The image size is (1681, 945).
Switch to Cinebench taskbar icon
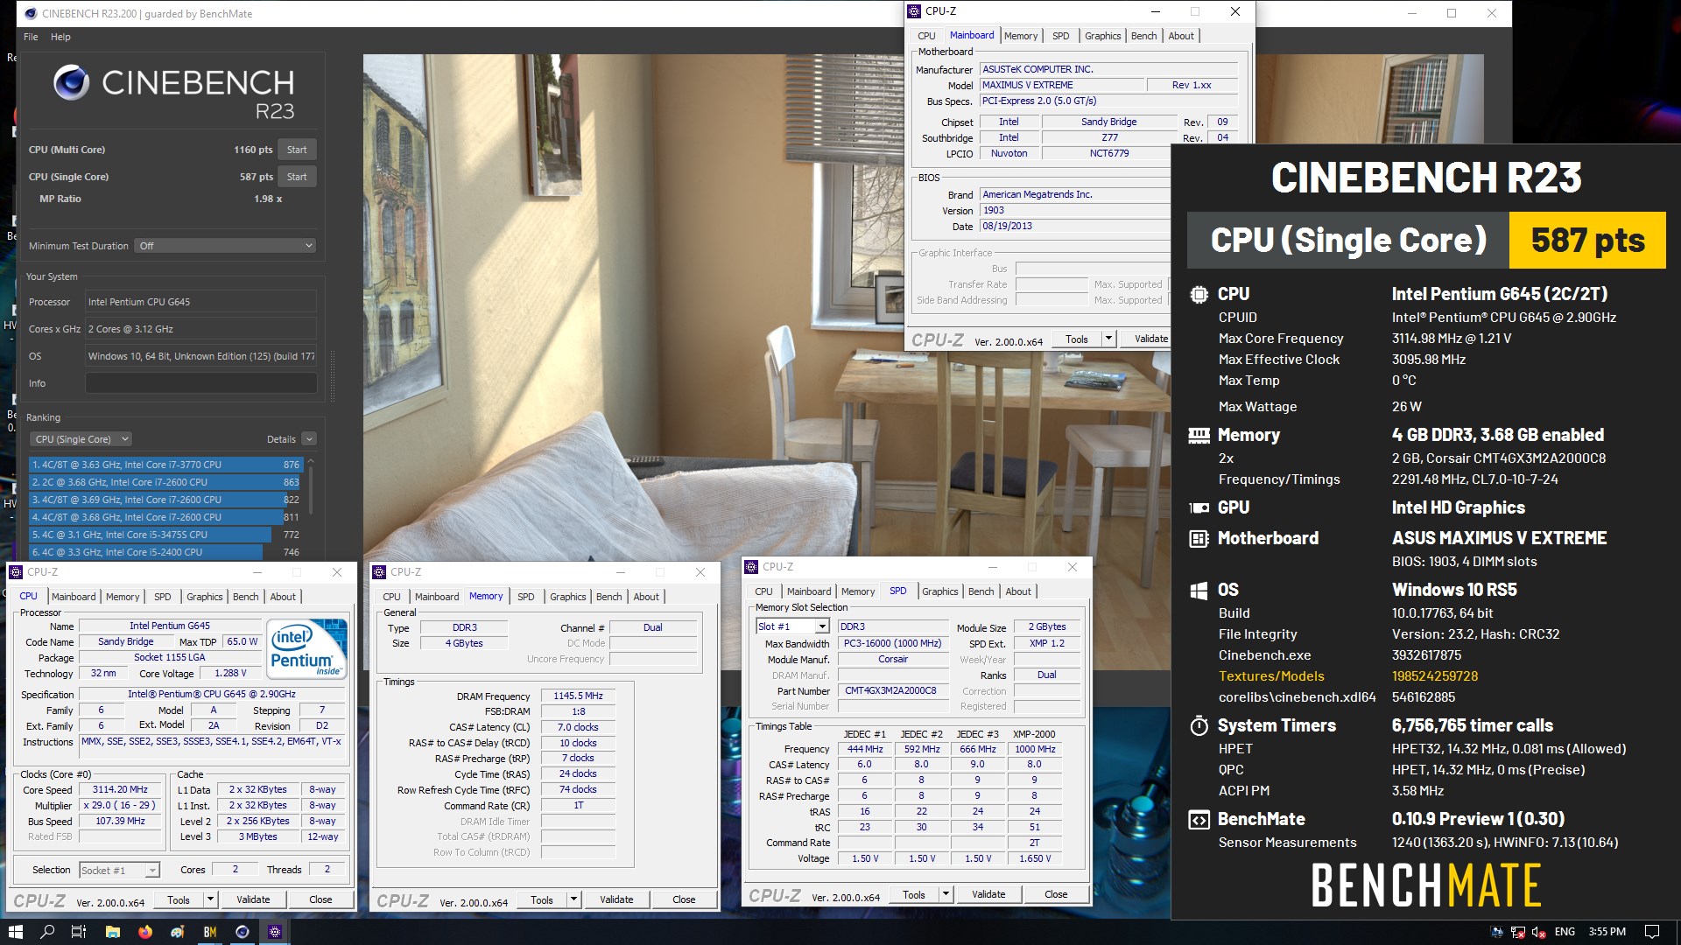click(243, 932)
